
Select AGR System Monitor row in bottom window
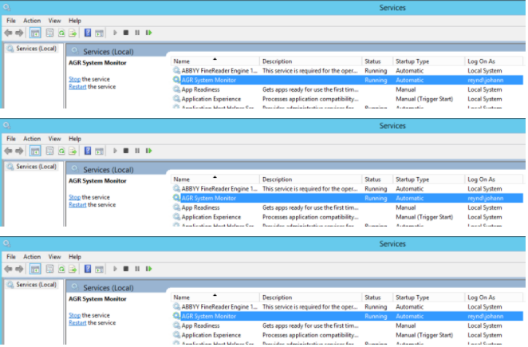click(347, 317)
